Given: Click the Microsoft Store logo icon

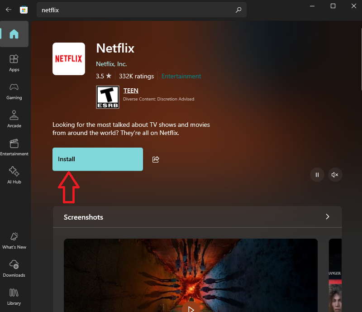Looking at the screenshot, I should tap(24, 10).
